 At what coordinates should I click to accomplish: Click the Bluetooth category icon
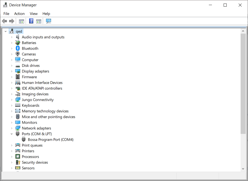click(x=18, y=48)
